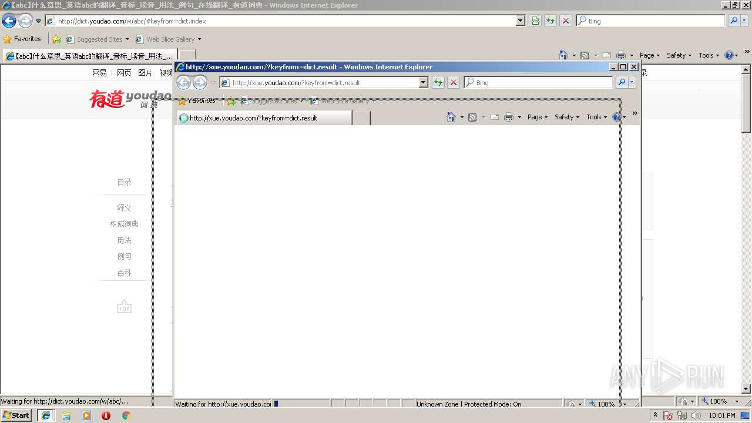Open Recent Pages dropdown in back window

[x=39, y=21]
